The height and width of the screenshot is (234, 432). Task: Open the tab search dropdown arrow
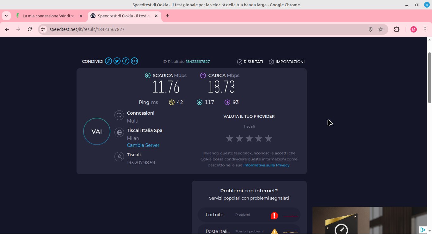[6, 16]
